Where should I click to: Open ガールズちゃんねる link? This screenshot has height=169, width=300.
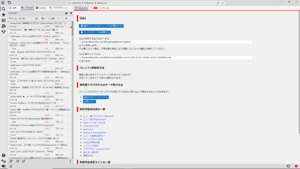93,139
